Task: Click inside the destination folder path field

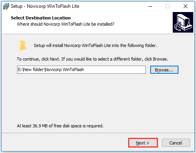Action: click(x=82, y=70)
